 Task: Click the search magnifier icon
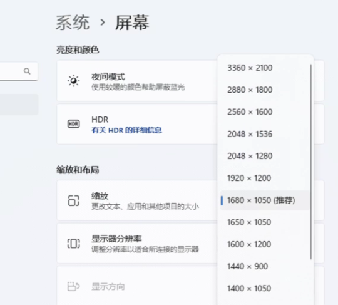pyautogui.click(x=27, y=71)
